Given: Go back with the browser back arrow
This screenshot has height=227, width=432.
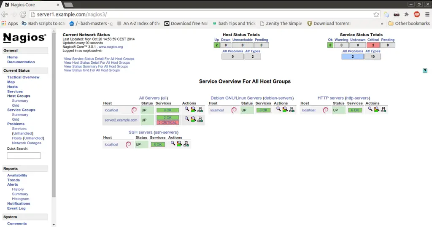Looking at the screenshot, I should (5, 14).
